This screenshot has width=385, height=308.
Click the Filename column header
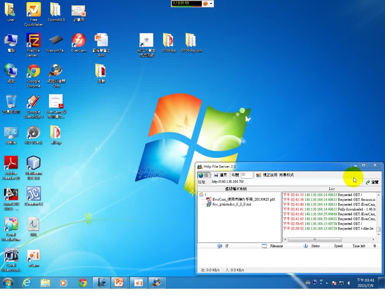(x=273, y=246)
